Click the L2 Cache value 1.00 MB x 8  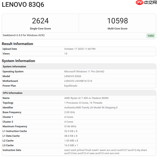coord(71,141)
